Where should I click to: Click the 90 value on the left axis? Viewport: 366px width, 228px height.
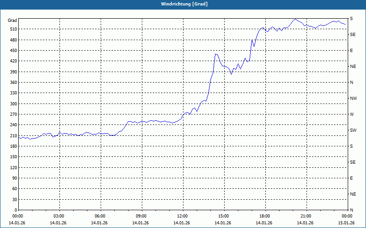tap(15, 178)
